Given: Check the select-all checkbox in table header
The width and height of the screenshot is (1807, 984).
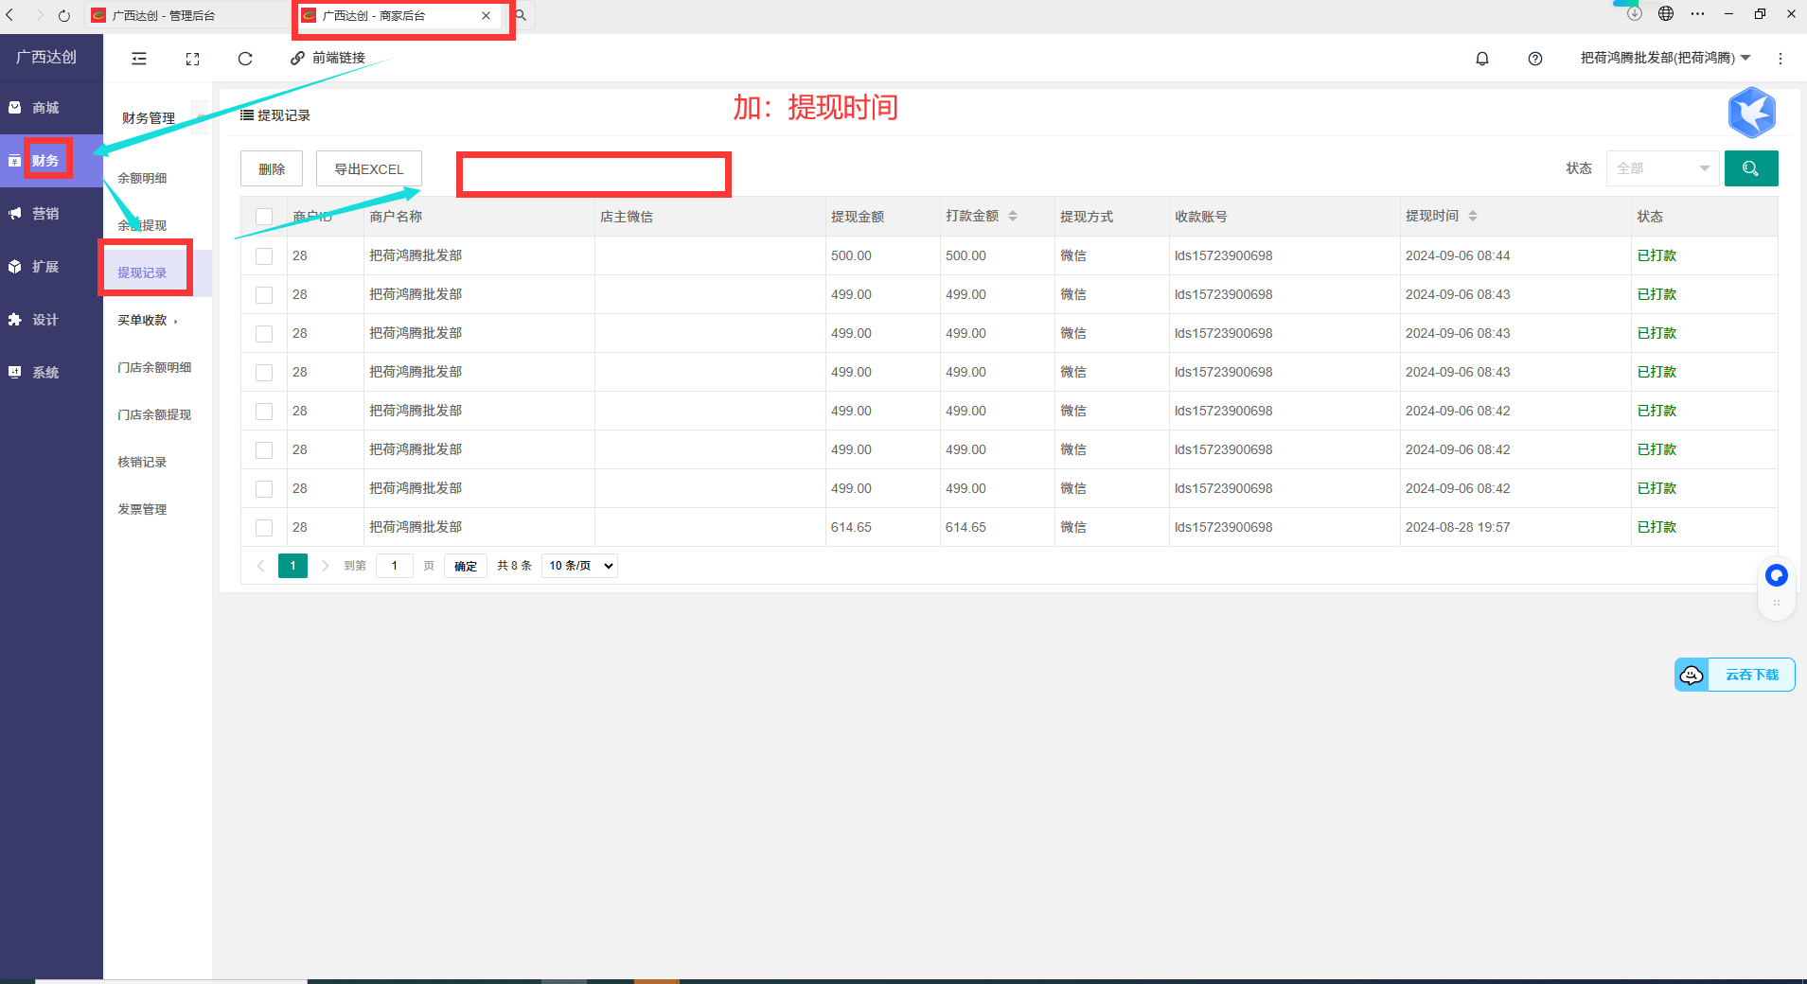Looking at the screenshot, I should 264,217.
